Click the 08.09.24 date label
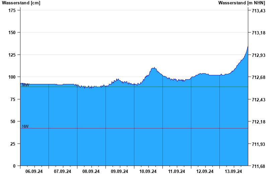 click(91, 171)
